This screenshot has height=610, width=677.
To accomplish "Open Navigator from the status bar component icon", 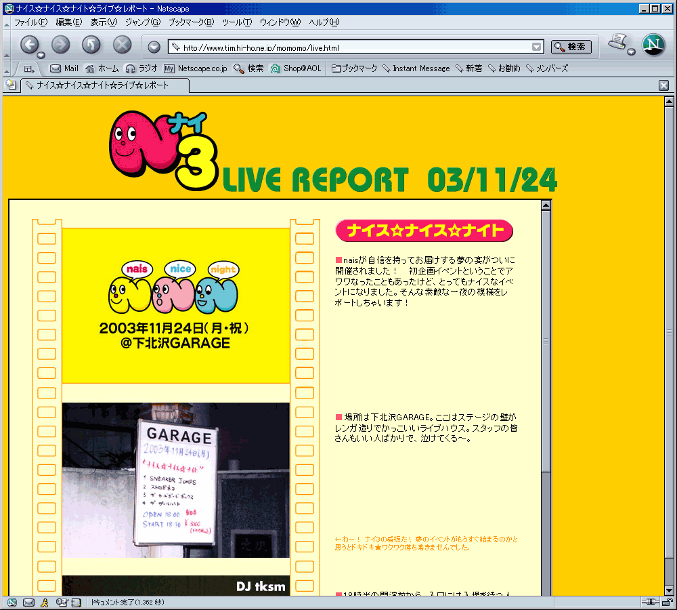I will click(12, 603).
